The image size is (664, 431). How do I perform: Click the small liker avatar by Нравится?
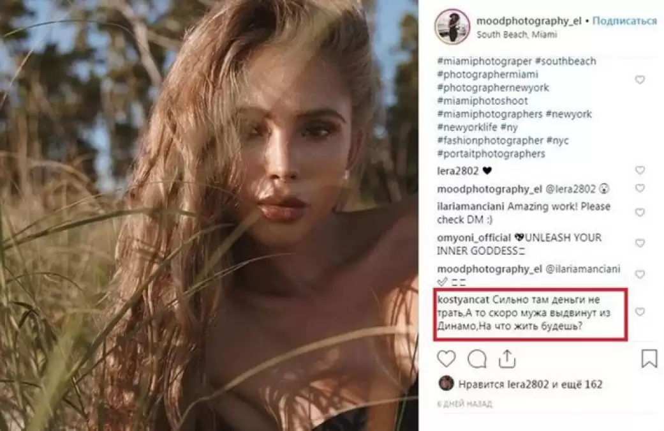[445, 384]
